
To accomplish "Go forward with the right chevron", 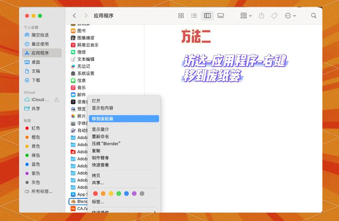I will [x=86, y=15].
